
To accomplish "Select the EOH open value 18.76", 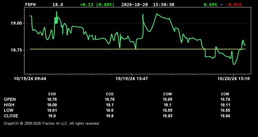I will [52, 99].
